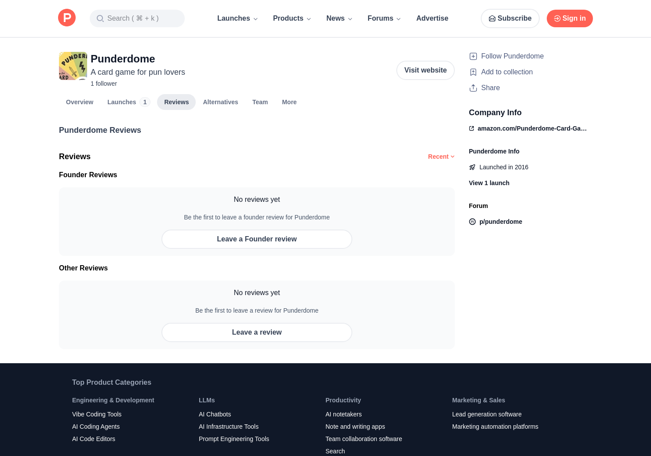Click the Add to collection bookmark icon
Screen dimensions: 651x456
pyautogui.click(x=473, y=72)
